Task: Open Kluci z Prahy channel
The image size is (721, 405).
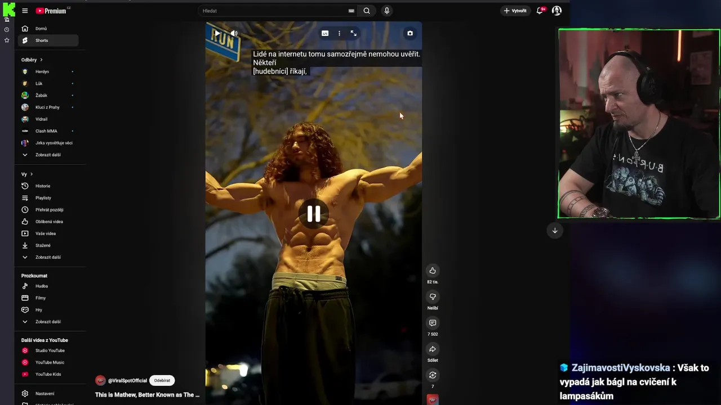Action: [48, 107]
